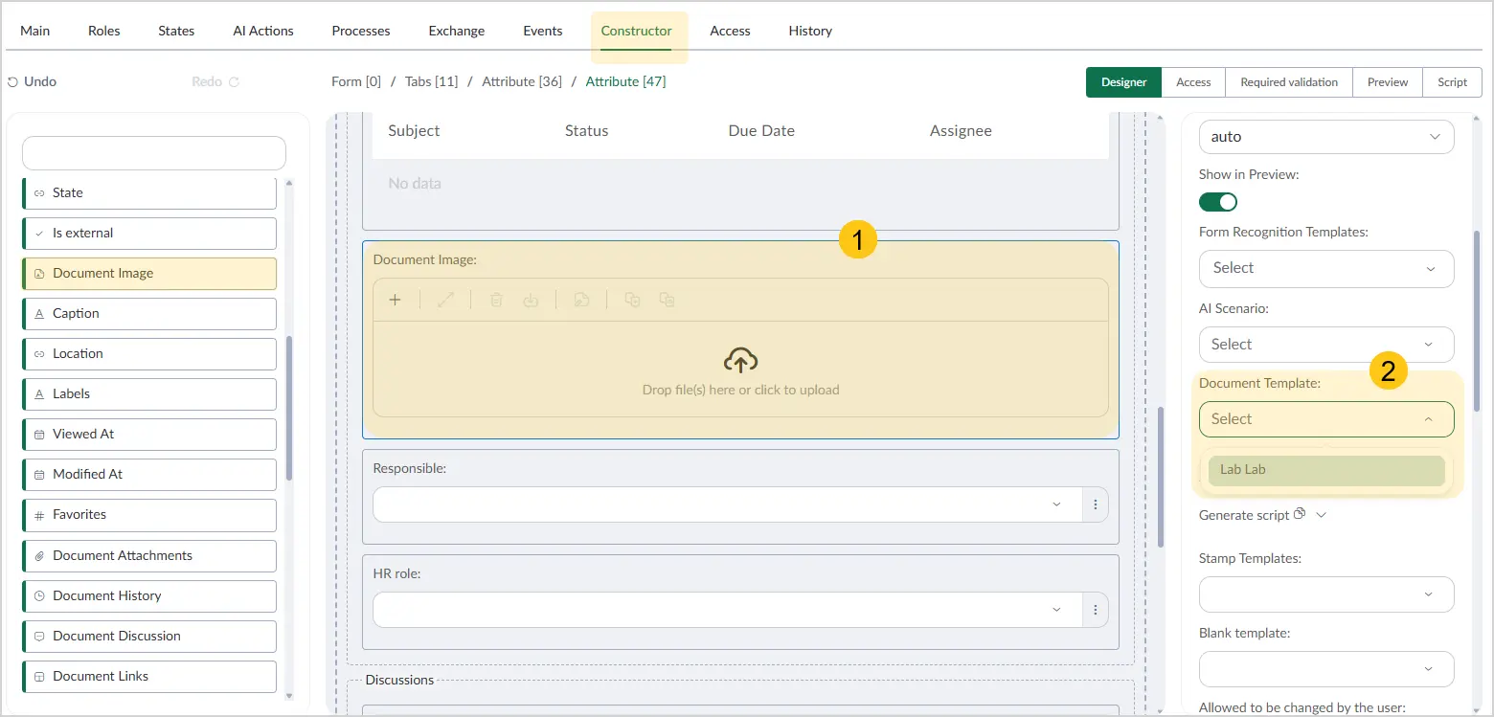This screenshot has height=717, width=1494.
Task: Switch to the Processes tab
Action: pos(361,31)
